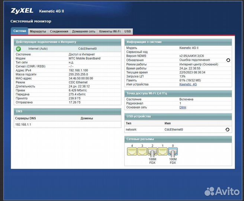Click the МТС Mobile Boardband modem value
244x201 pixels.
84,58
